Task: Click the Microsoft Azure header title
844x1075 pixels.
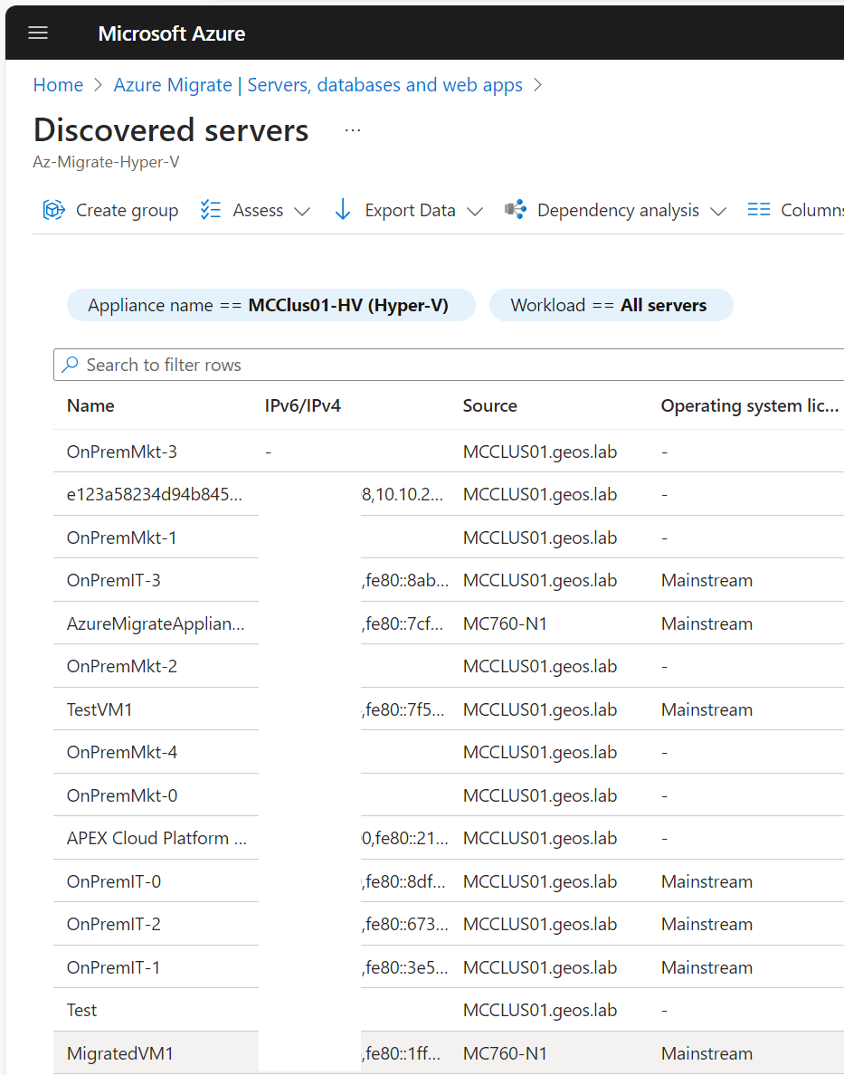Action: click(171, 33)
